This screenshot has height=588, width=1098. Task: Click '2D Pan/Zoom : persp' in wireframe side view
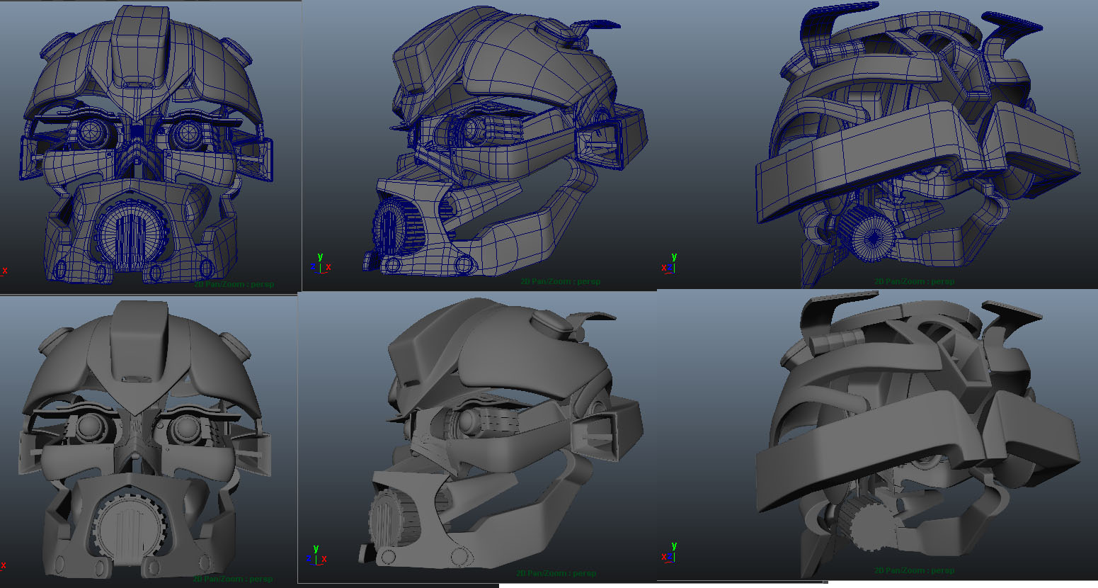(x=560, y=281)
